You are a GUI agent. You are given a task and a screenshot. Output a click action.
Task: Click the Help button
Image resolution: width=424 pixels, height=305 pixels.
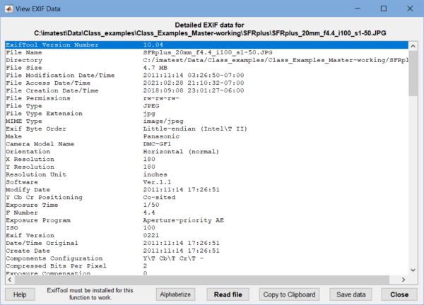click(x=20, y=294)
